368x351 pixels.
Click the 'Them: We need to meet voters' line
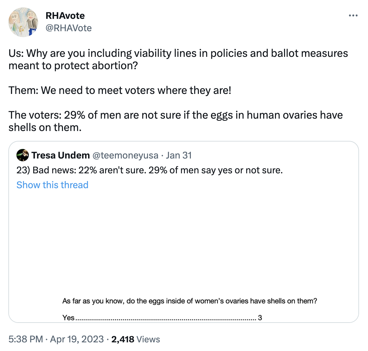tap(120, 90)
